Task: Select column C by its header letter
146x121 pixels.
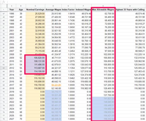Action: pos(35,6)
